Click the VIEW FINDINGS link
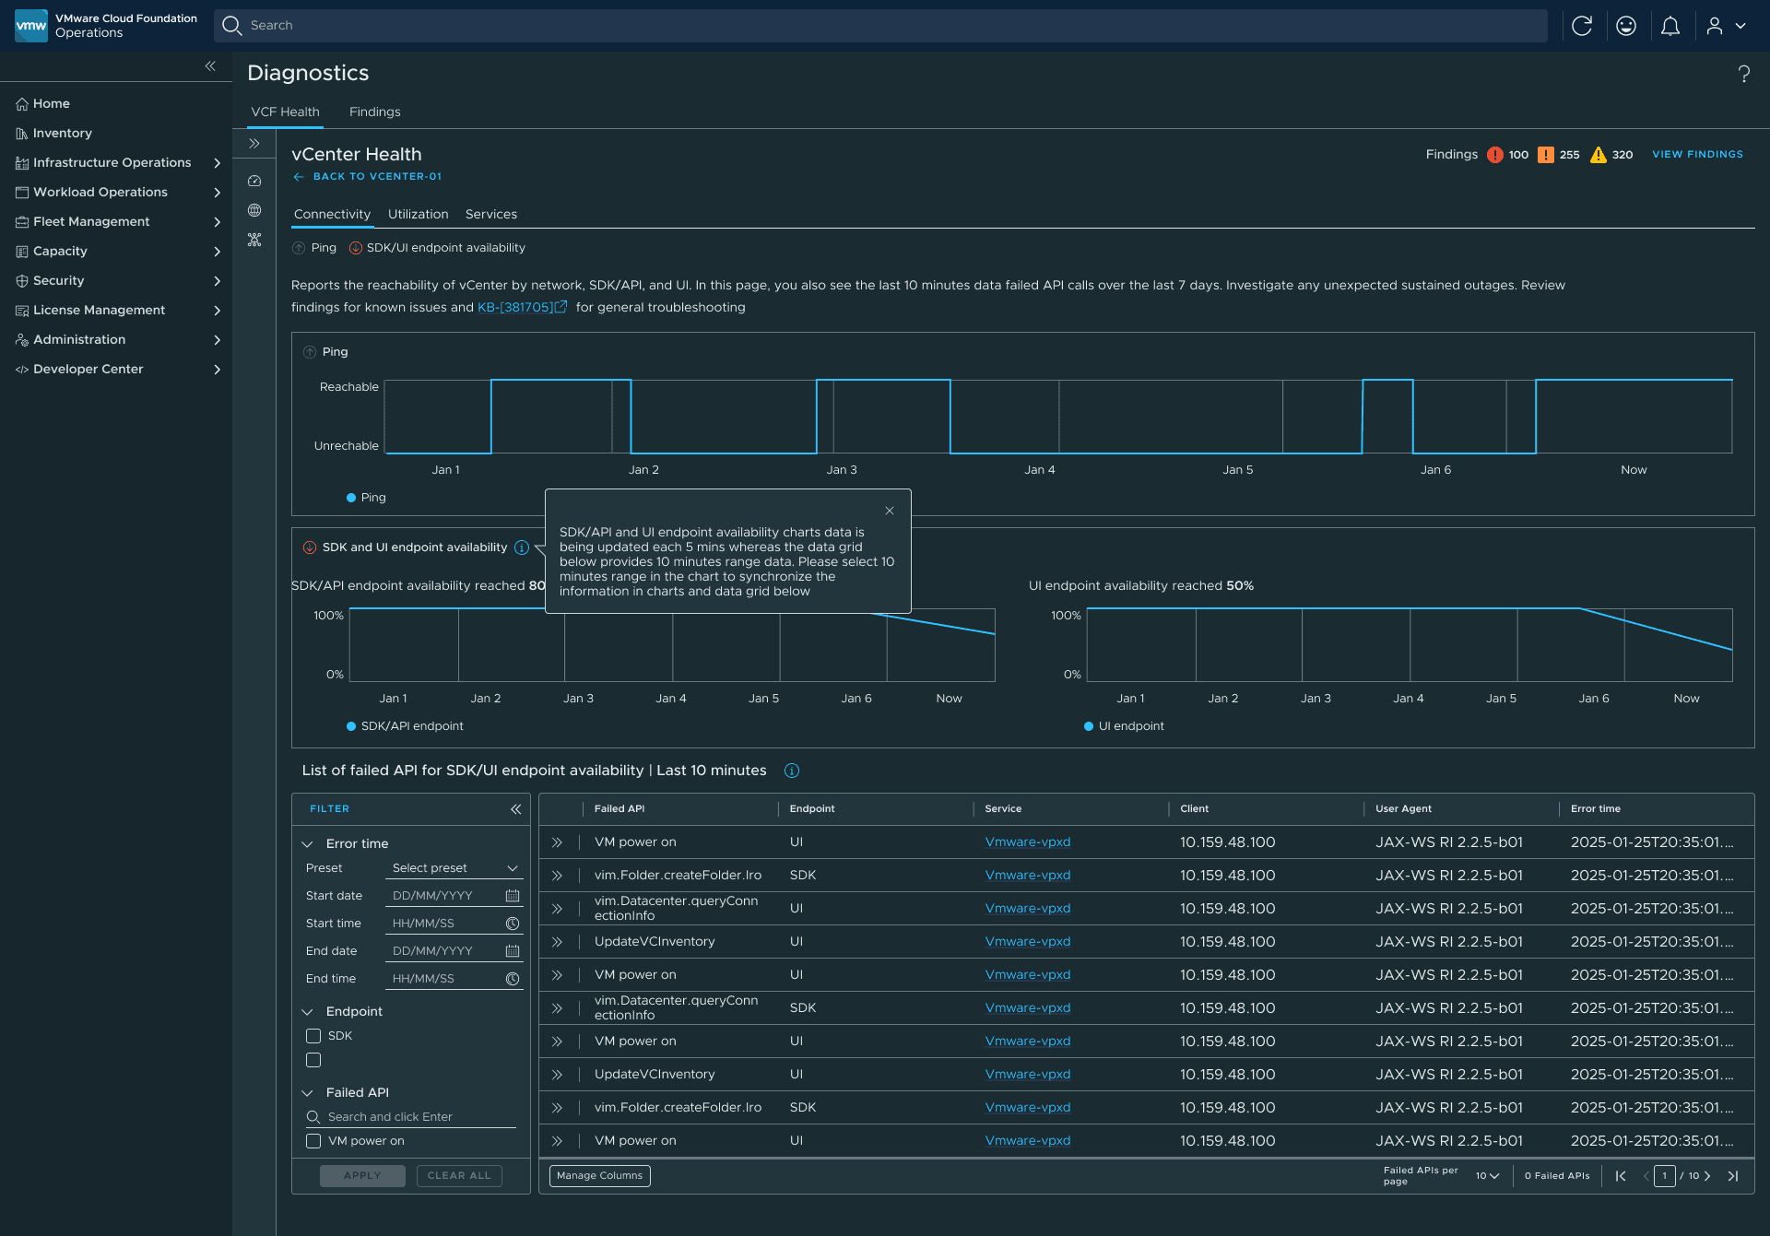 [1697, 154]
